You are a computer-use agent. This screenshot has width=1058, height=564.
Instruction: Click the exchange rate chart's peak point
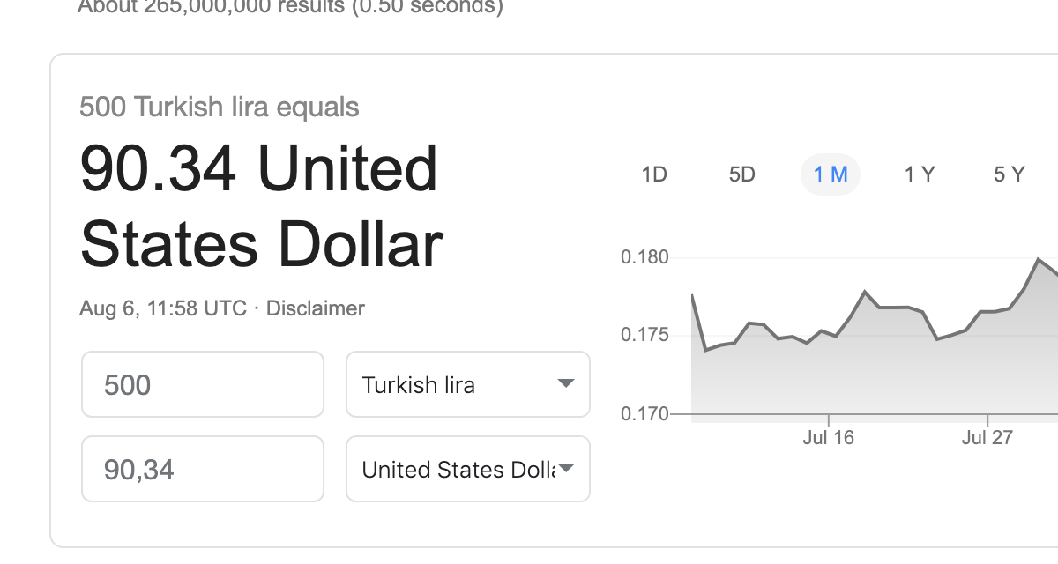(1039, 259)
